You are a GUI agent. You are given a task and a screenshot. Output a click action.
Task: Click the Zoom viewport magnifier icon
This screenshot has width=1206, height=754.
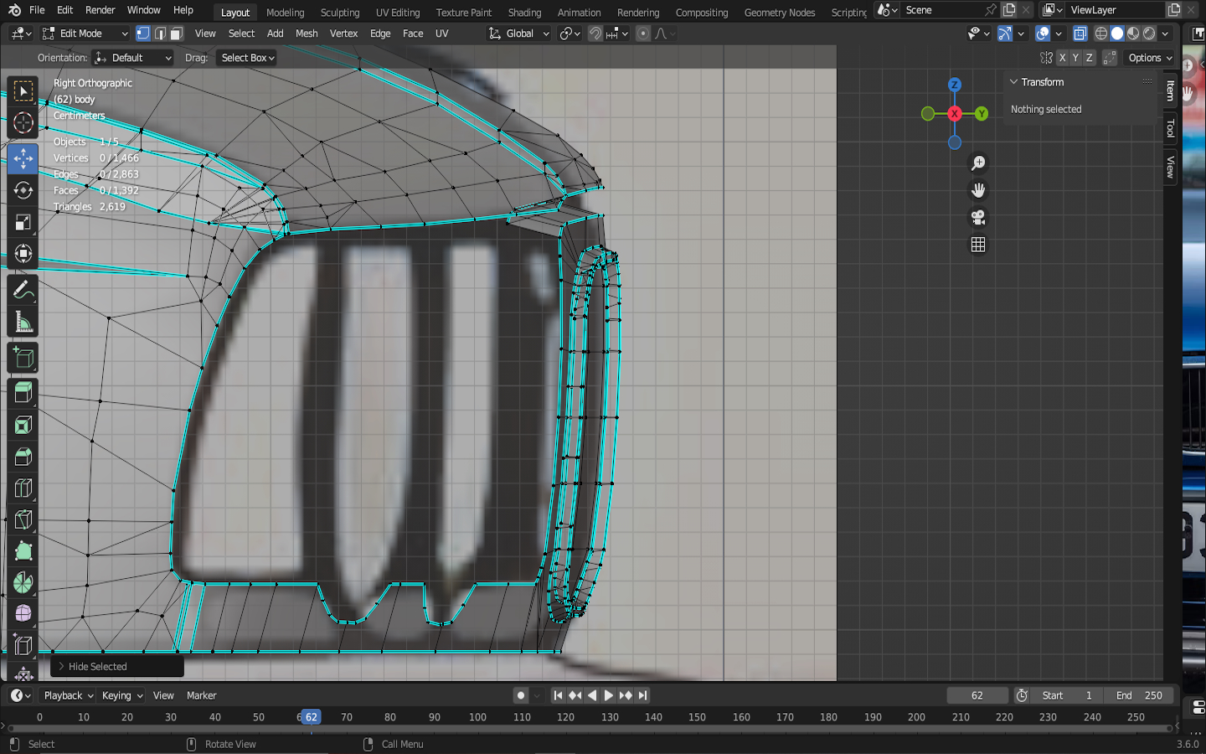977,163
